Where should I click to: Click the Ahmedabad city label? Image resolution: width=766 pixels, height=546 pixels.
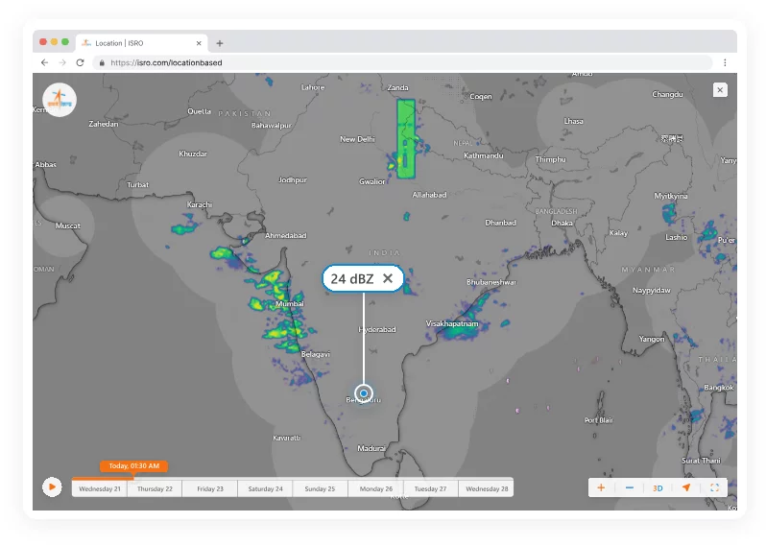[x=286, y=236]
